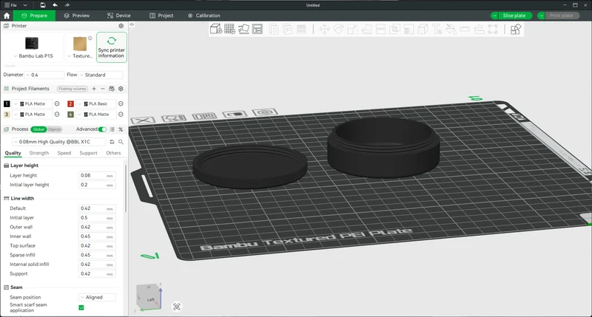Click the Measure ruler icon
The image size is (592, 317).
tap(465, 29)
